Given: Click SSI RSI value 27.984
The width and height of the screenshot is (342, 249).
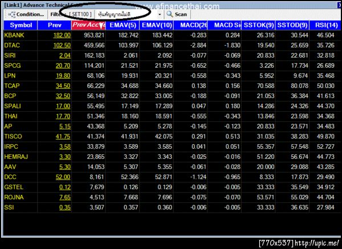Looking at the screenshot, I should tap(325, 207).
